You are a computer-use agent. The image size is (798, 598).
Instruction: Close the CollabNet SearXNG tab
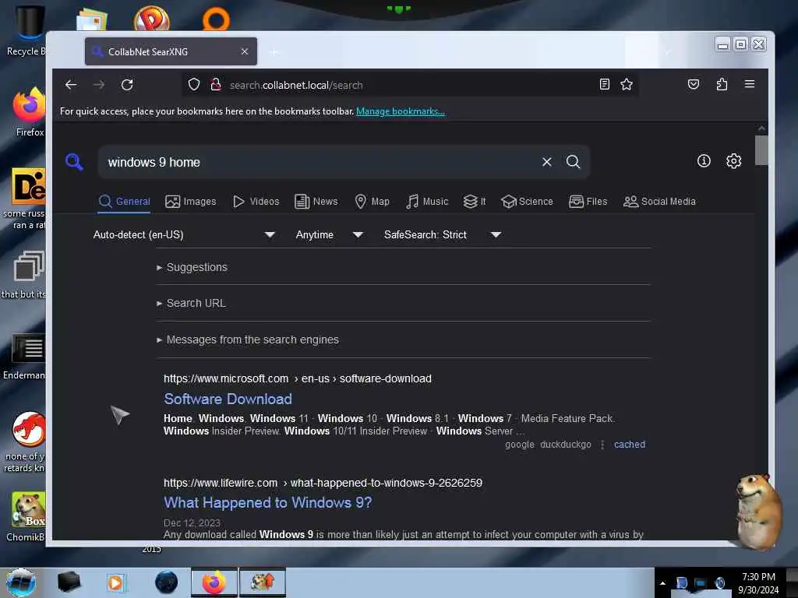click(x=245, y=51)
